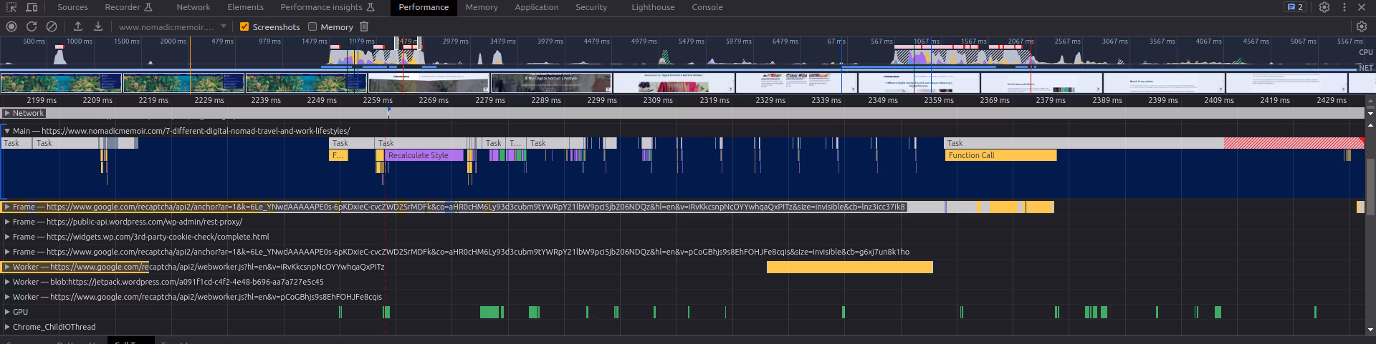Expand the Chrome_ChildIOThread track
Viewport: 1376px width, 344px height.
click(x=7, y=327)
